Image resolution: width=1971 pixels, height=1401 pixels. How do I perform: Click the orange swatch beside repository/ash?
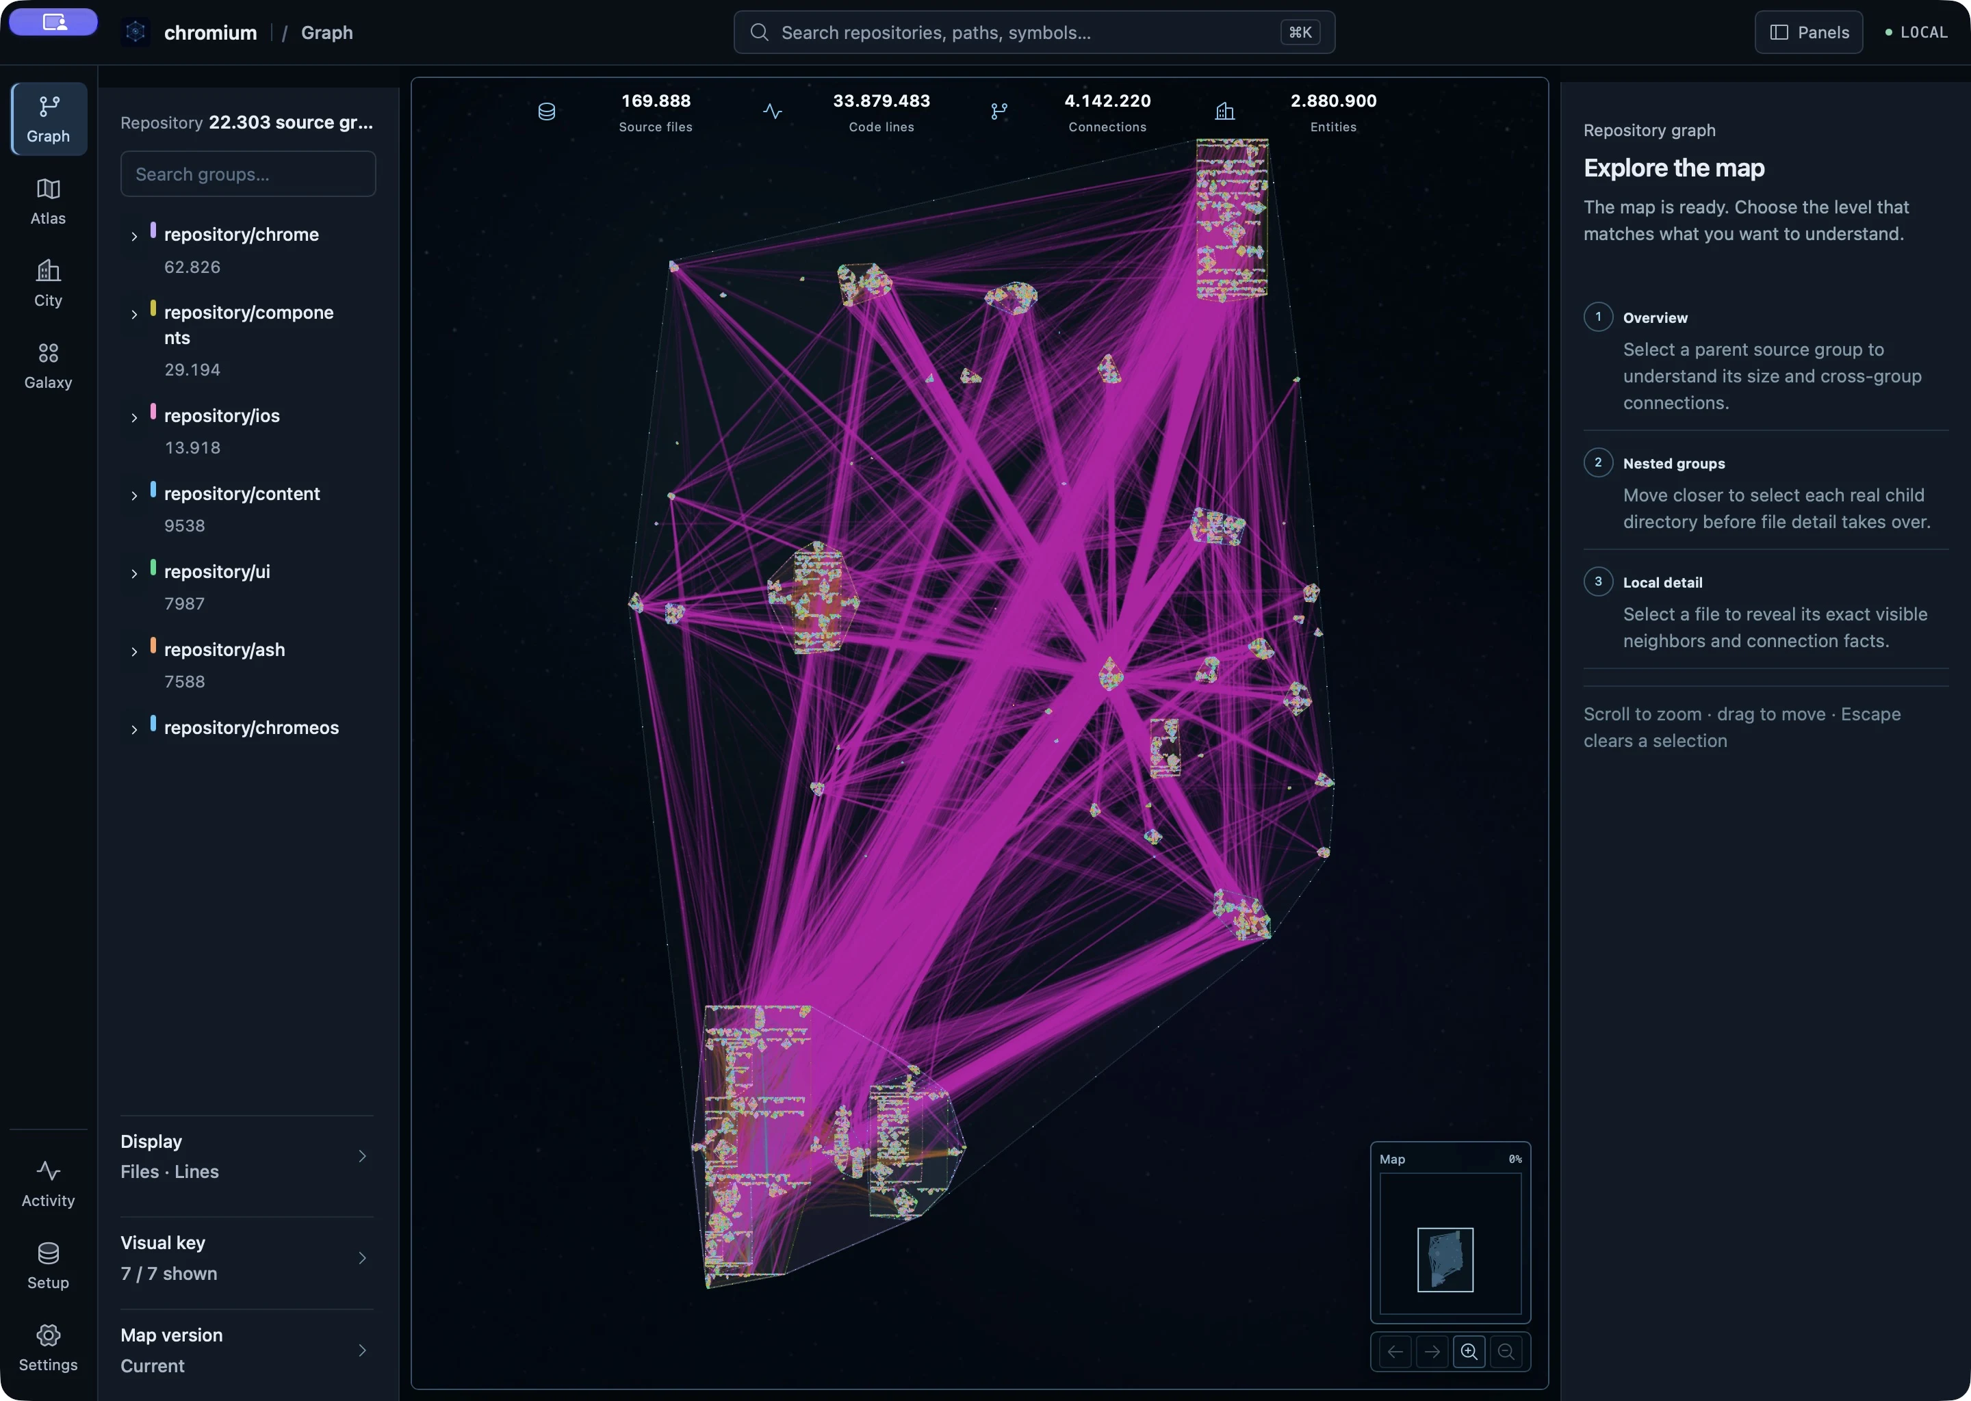[x=153, y=645]
